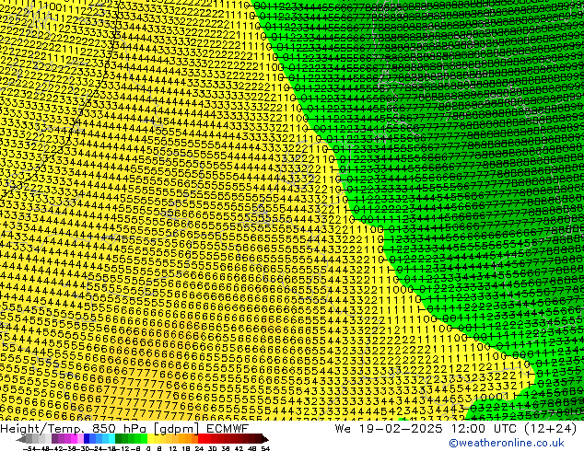The width and height of the screenshot is (584, 451).
Task: Click the 'Height/Temp. 850 hPa [gdpm] ECMWF' title
Action: (x=124, y=428)
